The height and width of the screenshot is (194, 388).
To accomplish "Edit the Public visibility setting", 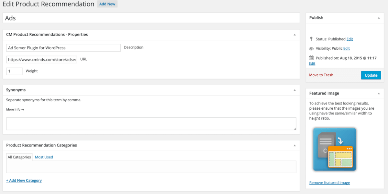I will pyautogui.click(x=346, y=48).
